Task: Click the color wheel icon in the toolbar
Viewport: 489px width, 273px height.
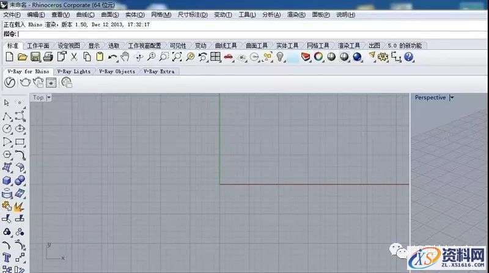Action: click(x=318, y=57)
